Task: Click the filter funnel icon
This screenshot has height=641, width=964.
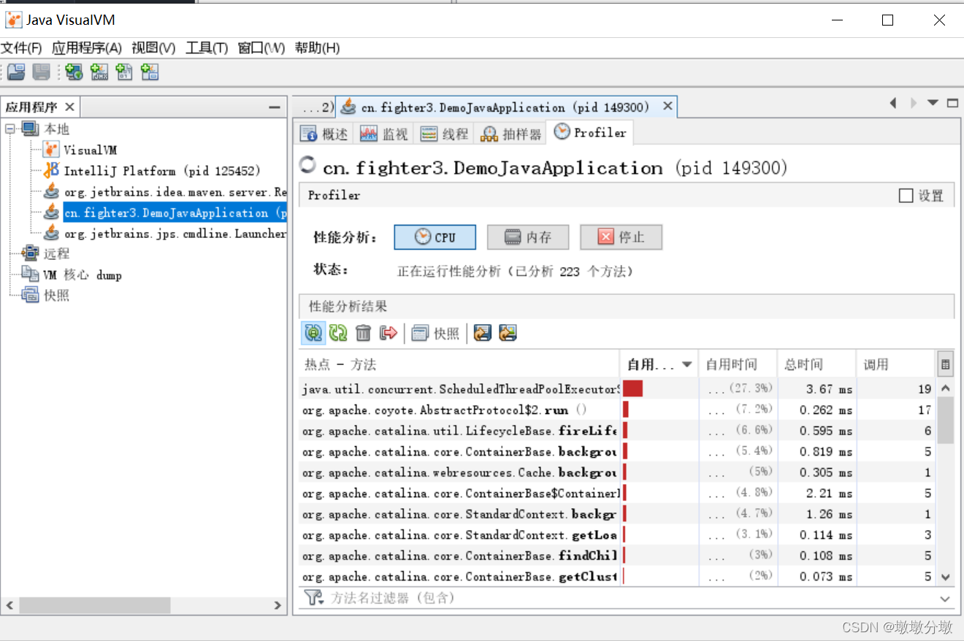Action: (313, 598)
